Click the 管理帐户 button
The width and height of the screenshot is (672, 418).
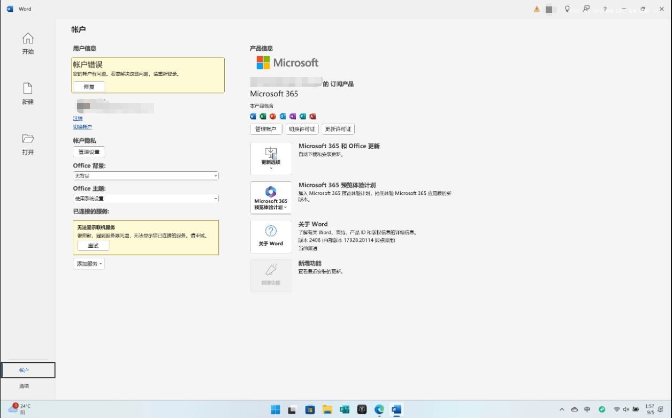(x=266, y=129)
